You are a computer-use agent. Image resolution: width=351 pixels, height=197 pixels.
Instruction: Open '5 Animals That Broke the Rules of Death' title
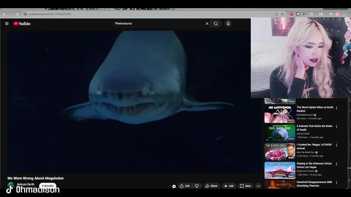pyautogui.click(x=315, y=128)
